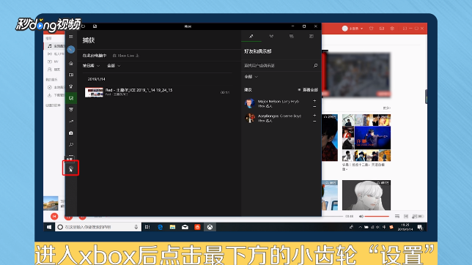The height and width of the screenshot is (265, 472).
Task: Open Mail app from the taskbar
Action: (185, 227)
